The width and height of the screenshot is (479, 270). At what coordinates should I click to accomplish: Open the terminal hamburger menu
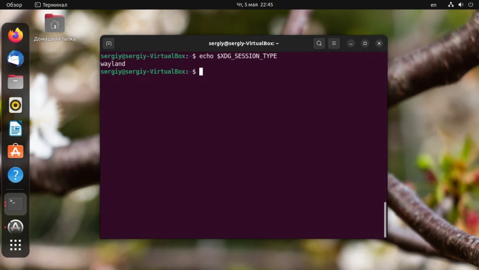click(334, 43)
